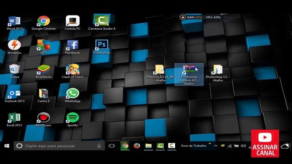Open the BlueStacks desktop shortcut
This screenshot has width=292, height=164.
[x=43, y=71]
